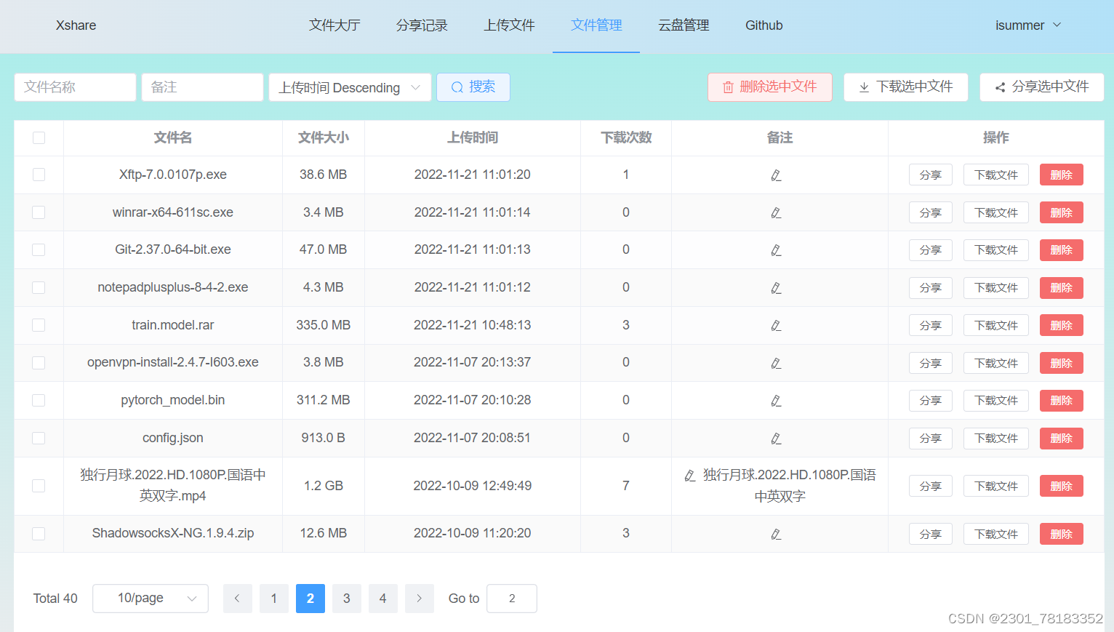Edit remark for config.json

[776, 439]
